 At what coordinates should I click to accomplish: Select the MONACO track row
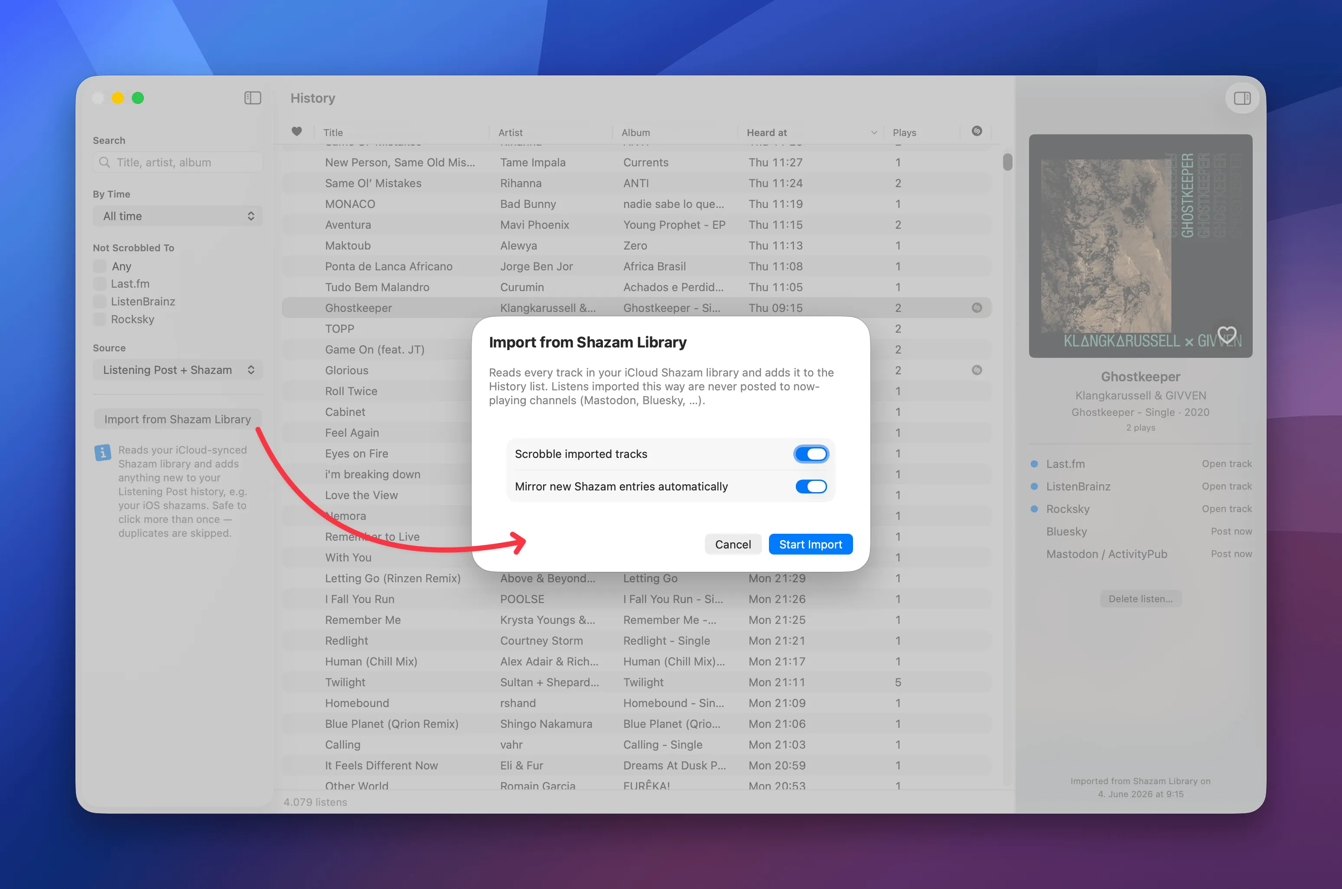pos(636,204)
